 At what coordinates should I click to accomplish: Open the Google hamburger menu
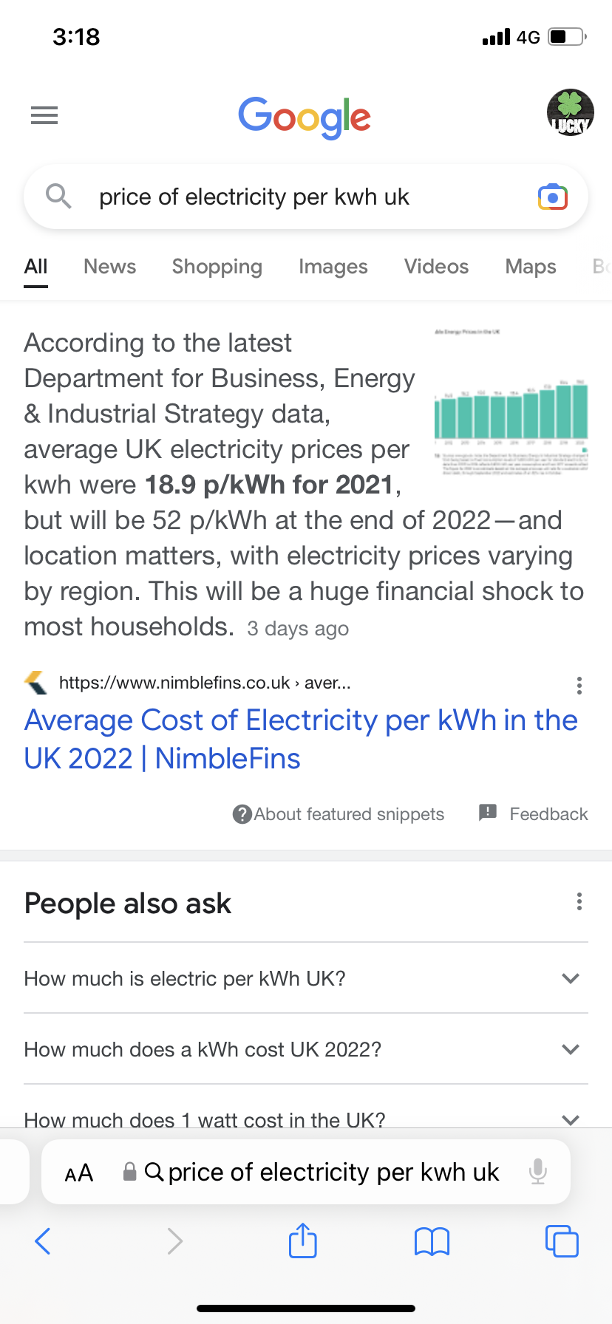click(44, 115)
